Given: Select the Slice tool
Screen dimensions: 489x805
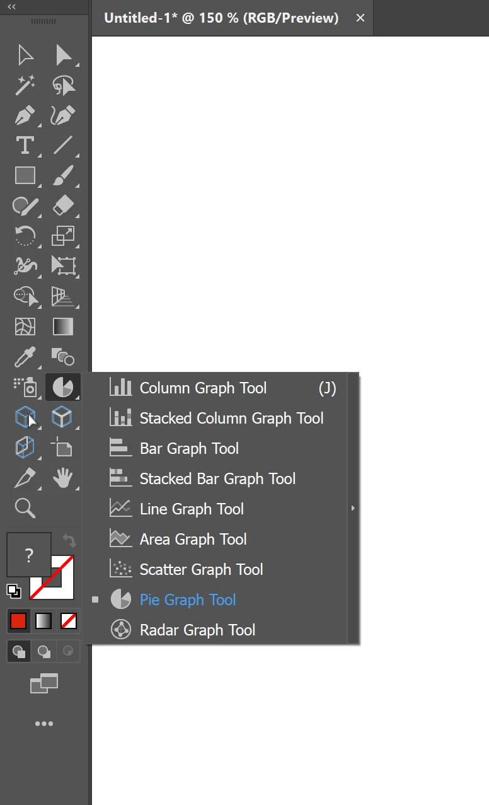Looking at the screenshot, I should point(25,478).
